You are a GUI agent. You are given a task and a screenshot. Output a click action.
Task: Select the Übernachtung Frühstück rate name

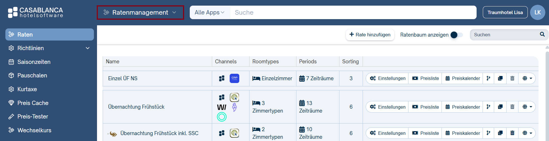tap(136, 107)
